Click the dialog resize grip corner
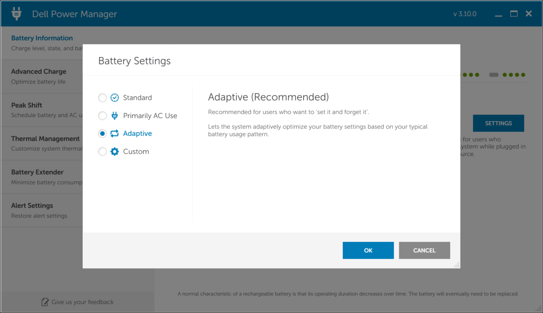This screenshot has width=543, height=313. [456, 265]
